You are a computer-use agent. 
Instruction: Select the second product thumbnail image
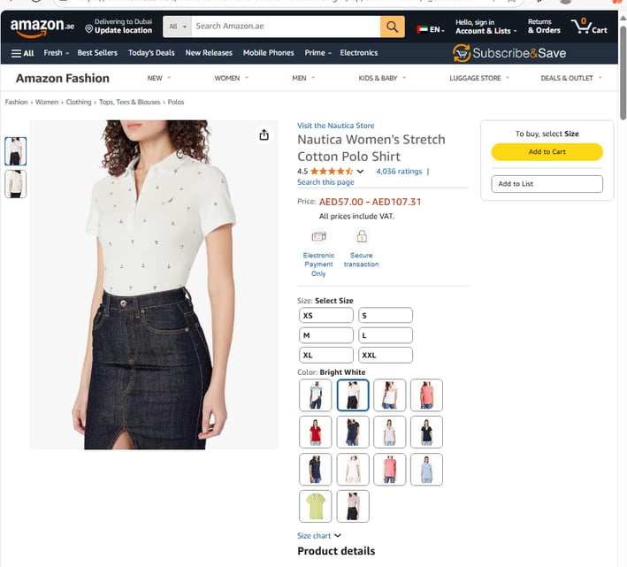tap(16, 184)
